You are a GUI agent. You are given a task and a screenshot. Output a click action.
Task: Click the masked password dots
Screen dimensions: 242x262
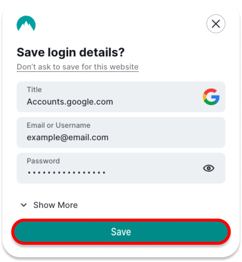[66, 173]
